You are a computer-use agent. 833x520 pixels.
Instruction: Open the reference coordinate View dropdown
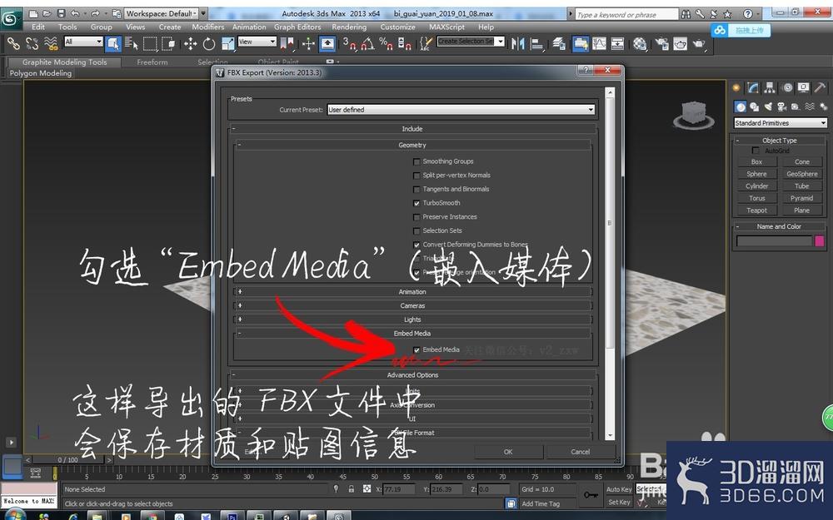pos(257,42)
